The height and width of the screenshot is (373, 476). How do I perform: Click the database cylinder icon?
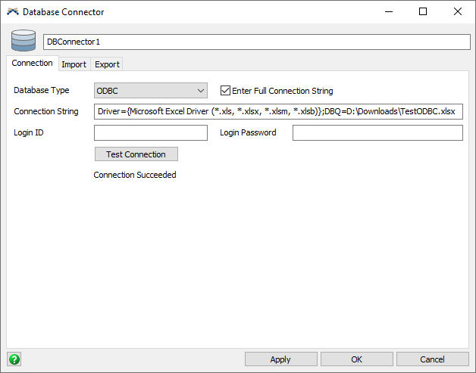click(23, 41)
